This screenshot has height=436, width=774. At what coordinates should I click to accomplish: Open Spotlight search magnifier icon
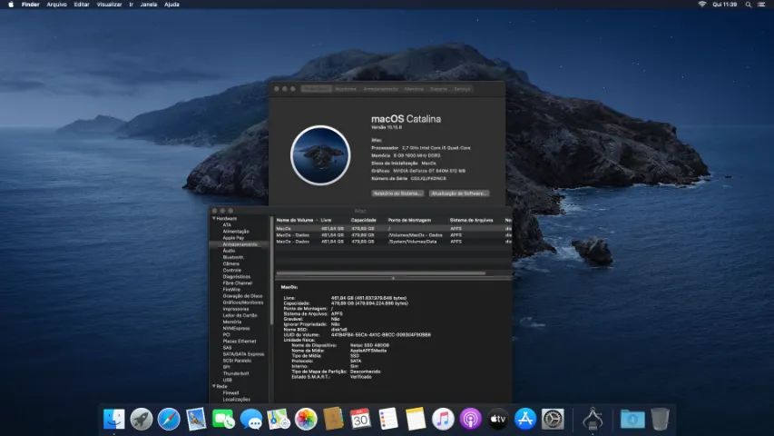[749, 5]
